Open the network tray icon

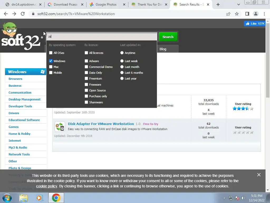pyautogui.click(x=230, y=198)
